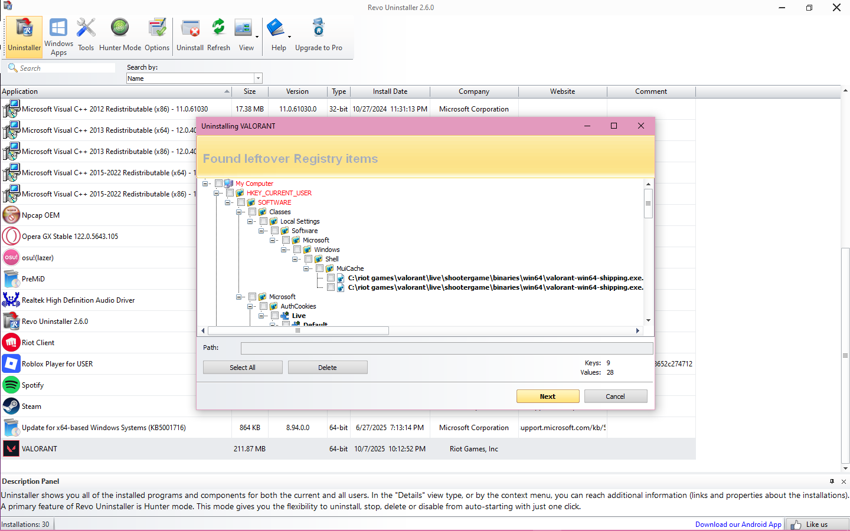Check the AuthCookies key checkbox

point(264,306)
